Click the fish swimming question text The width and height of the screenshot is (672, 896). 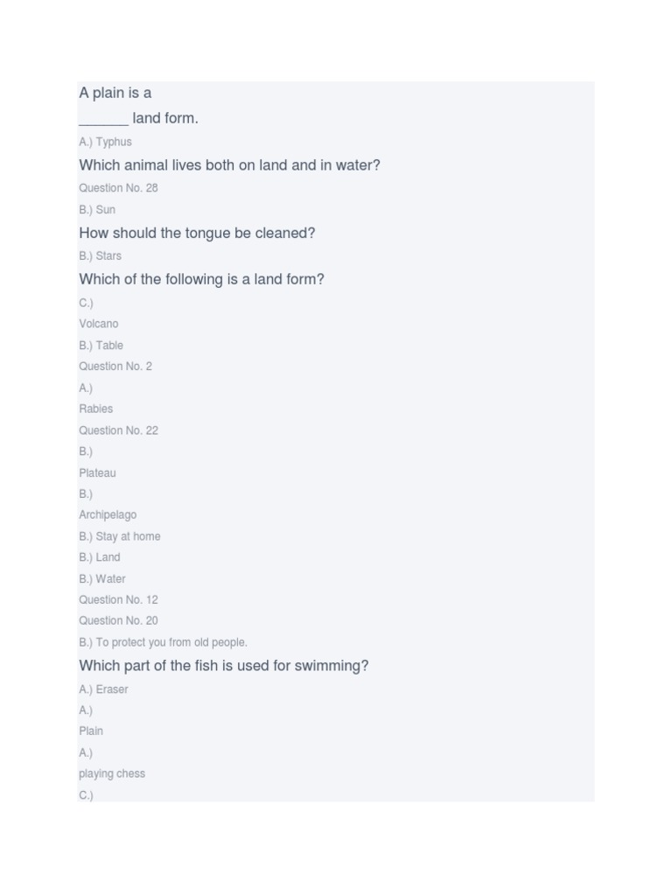click(223, 666)
